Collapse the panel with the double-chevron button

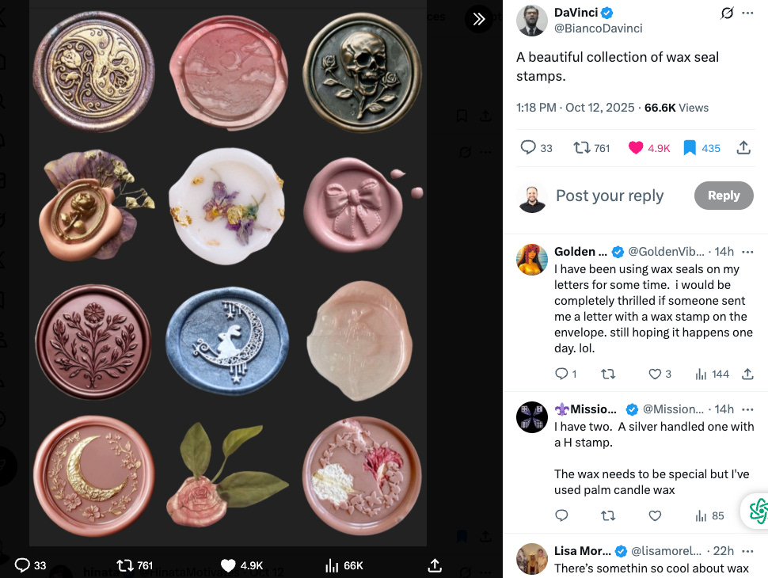[478, 18]
